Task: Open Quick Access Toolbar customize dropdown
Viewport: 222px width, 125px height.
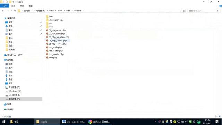Action: point(13,2)
